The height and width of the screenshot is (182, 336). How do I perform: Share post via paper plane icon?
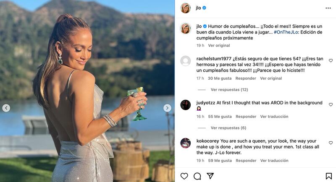click(x=210, y=176)
